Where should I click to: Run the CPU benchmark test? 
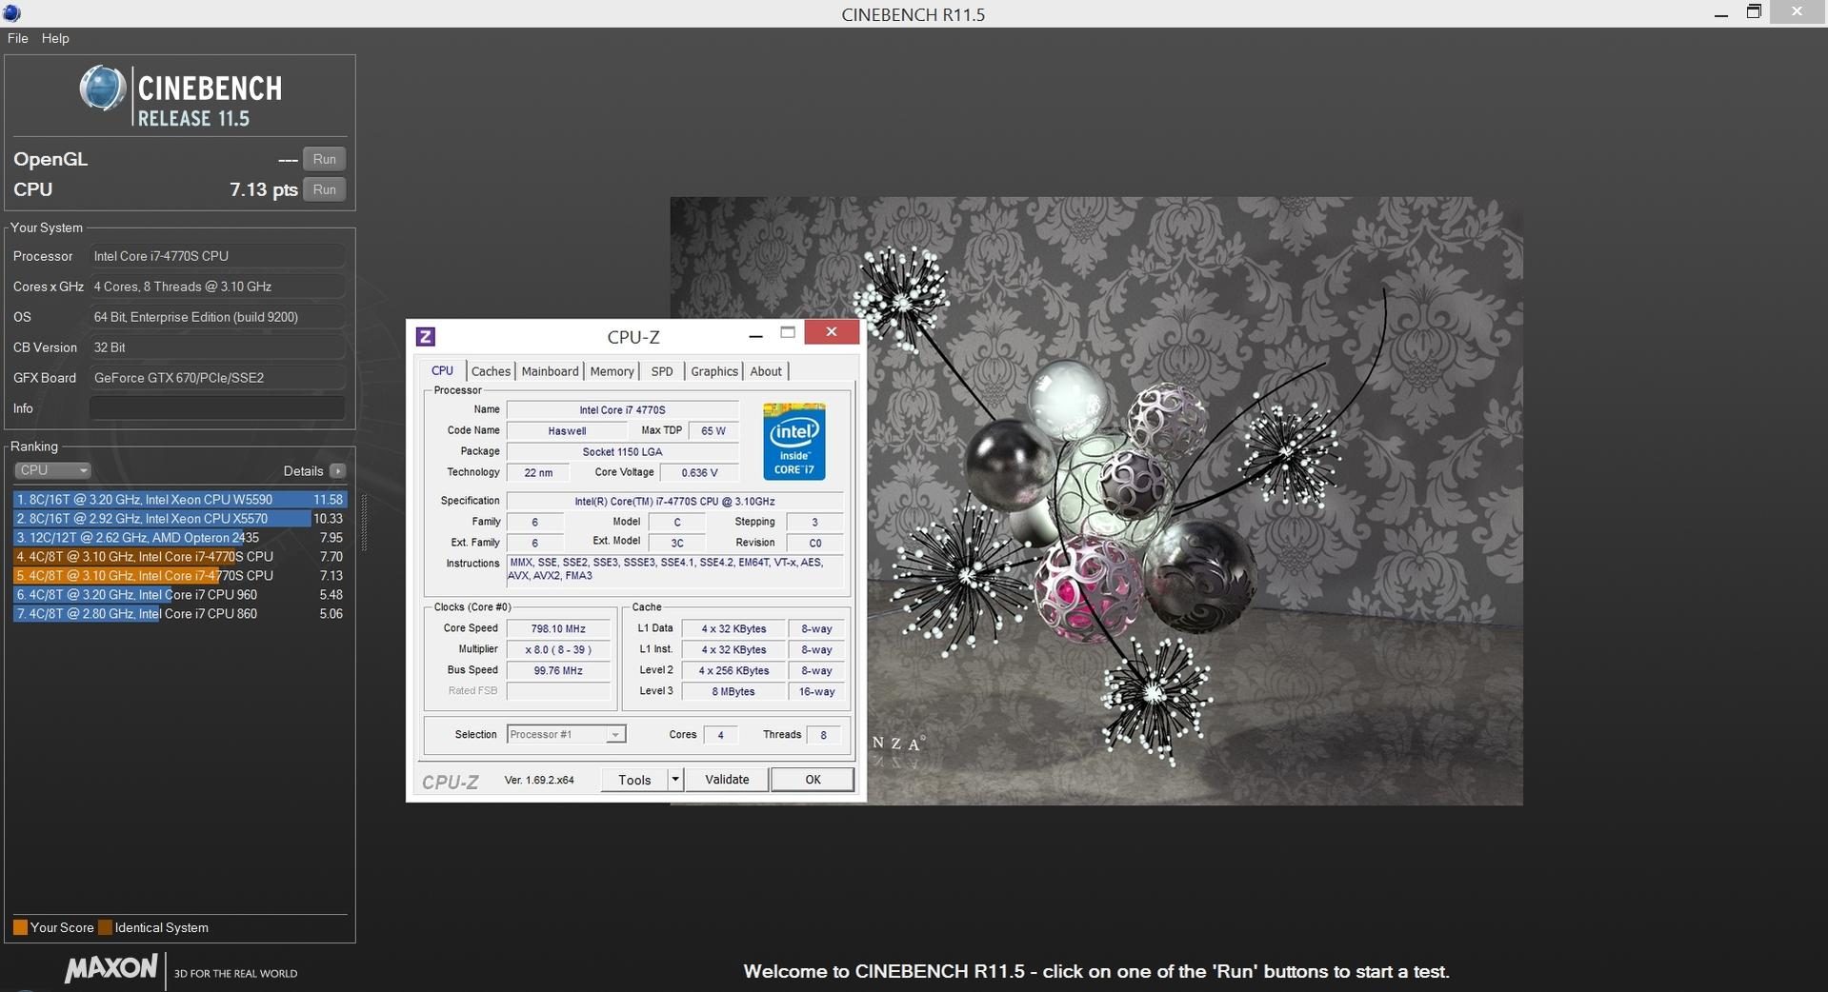(324, 189)
